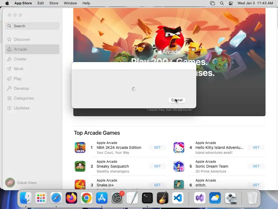278x209 pixels.
Task: Launch Visual Studio Code from the Dock
Action: click(178, 198)
